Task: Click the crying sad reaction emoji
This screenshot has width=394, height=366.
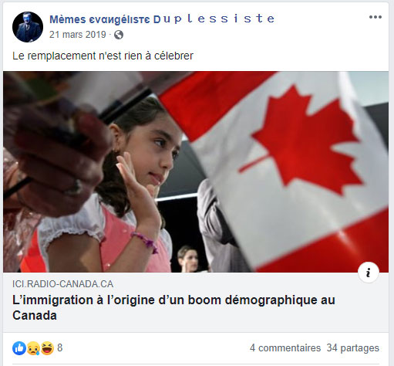Action: click(x=33, y=348)
